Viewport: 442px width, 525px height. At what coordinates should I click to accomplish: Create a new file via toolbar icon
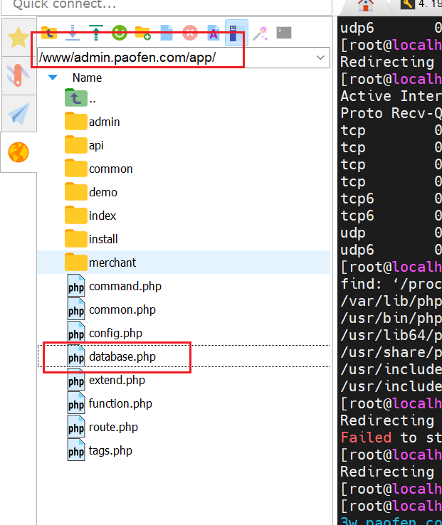pyautogui.click(x=166, y=32)
